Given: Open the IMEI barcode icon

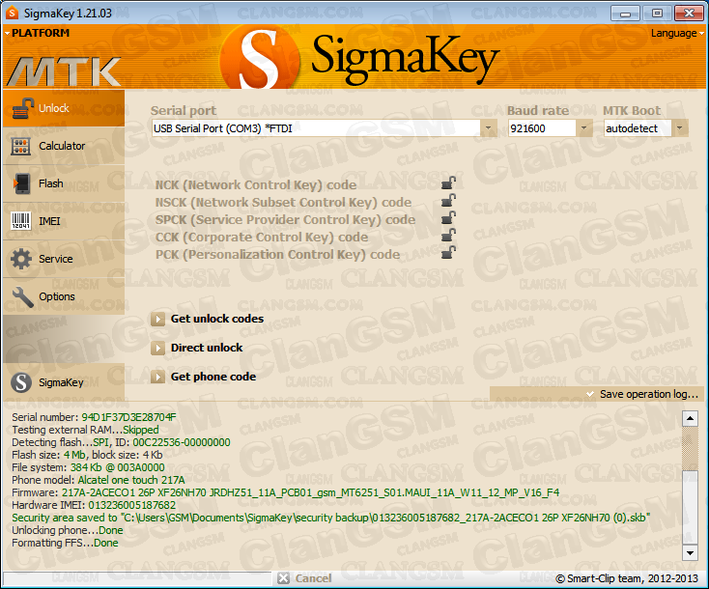Looking at the screenshot, I should click(x=21, y=221).
